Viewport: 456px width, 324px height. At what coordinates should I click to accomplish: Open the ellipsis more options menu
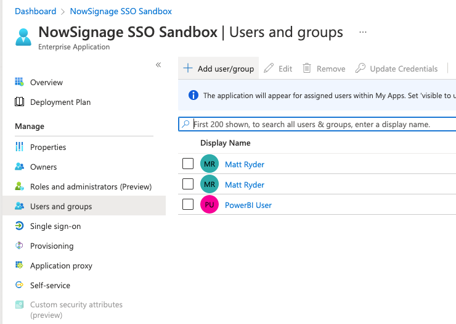tap(363, 32)
